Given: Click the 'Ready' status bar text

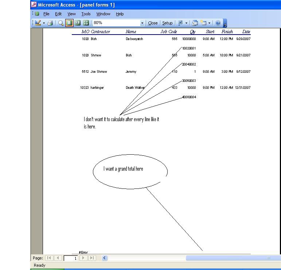Looking at the screenshot, I should coord(40,265).
